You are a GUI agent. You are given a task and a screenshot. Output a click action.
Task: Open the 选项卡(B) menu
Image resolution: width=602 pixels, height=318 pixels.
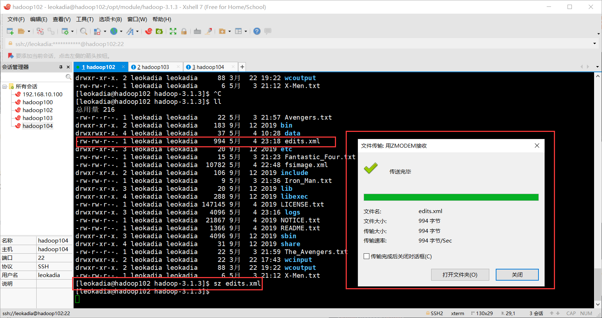[x=111, y=19]
